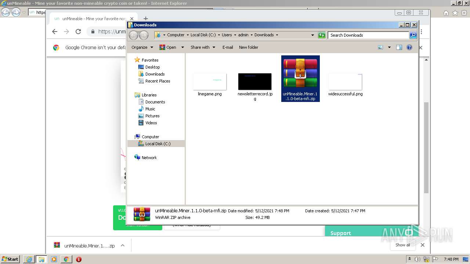Click the Chrome back arrow

pos(55,32)
